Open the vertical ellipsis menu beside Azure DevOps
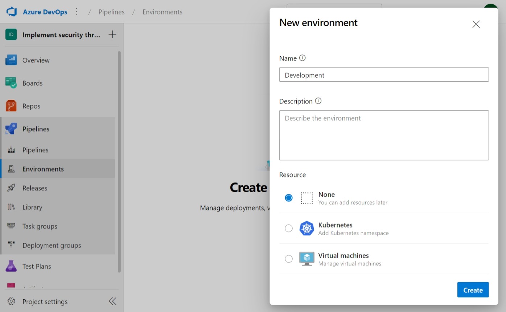 77,12
